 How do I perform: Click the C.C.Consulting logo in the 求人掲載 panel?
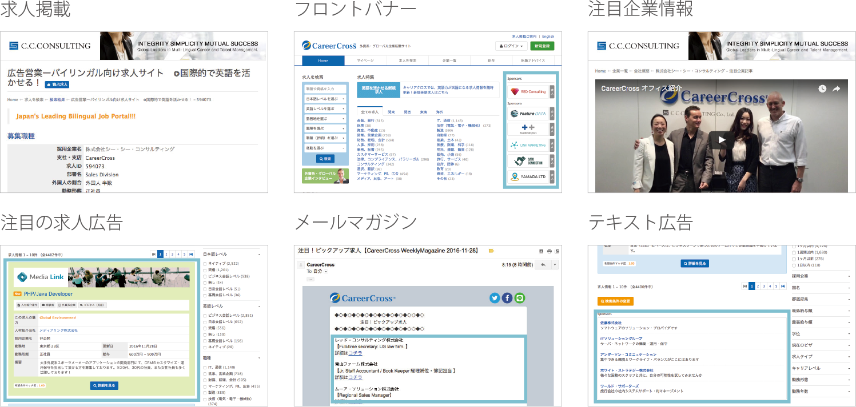50,46
